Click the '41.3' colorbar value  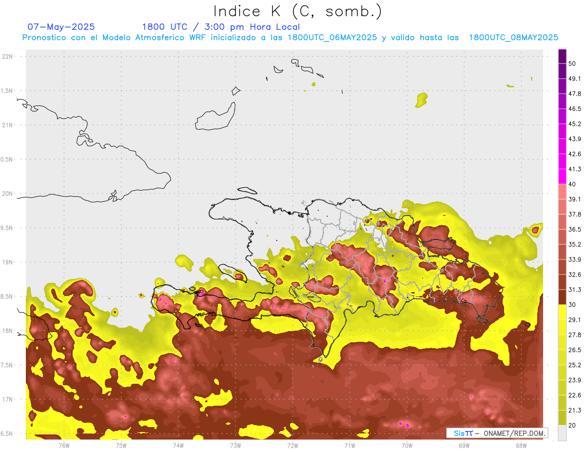coord(575,169)
